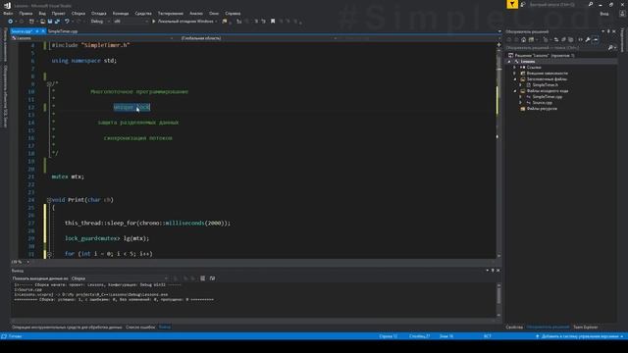This screenshot has width=628, height=353.
Task: Open the Отладка menu
Action: click(x=99, y=14)
